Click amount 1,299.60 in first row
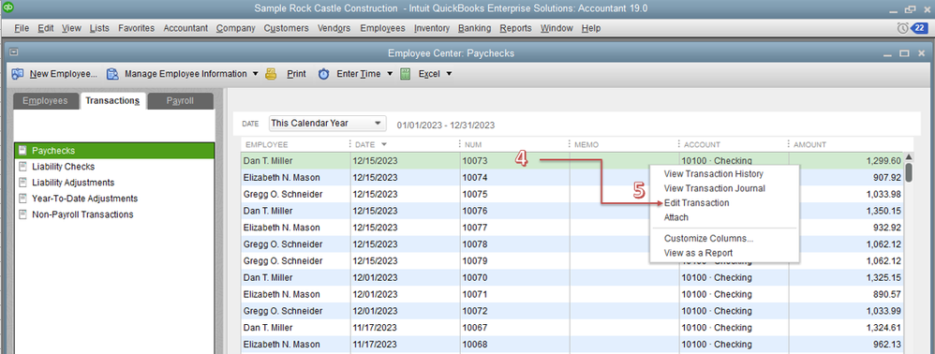Screen dimensions: 935x354 click(883, 160)
